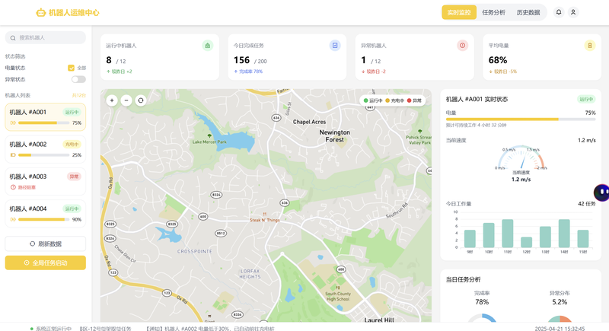Select robot #A002 card
The height and width of the screenshot is (331, 609).
point(46,149)
